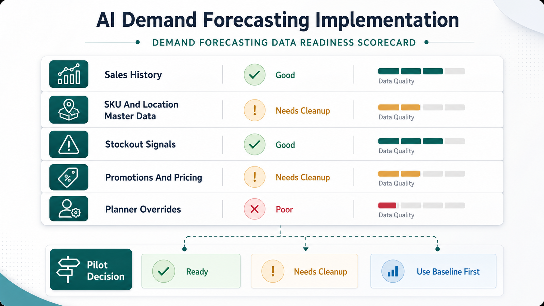Click the Stockout Signals warning triangle icon
This screenshot has width=544, height=306.
[x=69, y=144]
